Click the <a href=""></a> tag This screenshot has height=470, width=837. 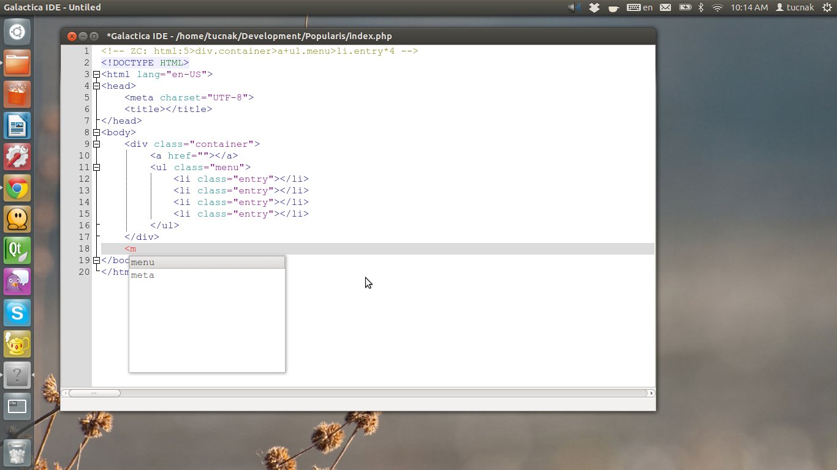(194, 156)
